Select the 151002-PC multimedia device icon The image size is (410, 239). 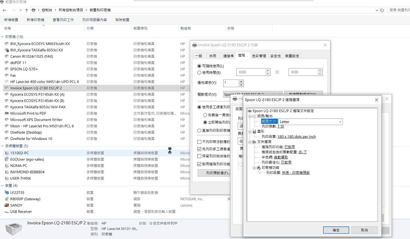click(x=7, y=153)
